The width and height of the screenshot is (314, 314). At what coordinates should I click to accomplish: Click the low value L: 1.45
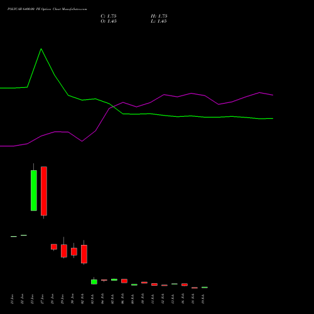tap(159, 21)
